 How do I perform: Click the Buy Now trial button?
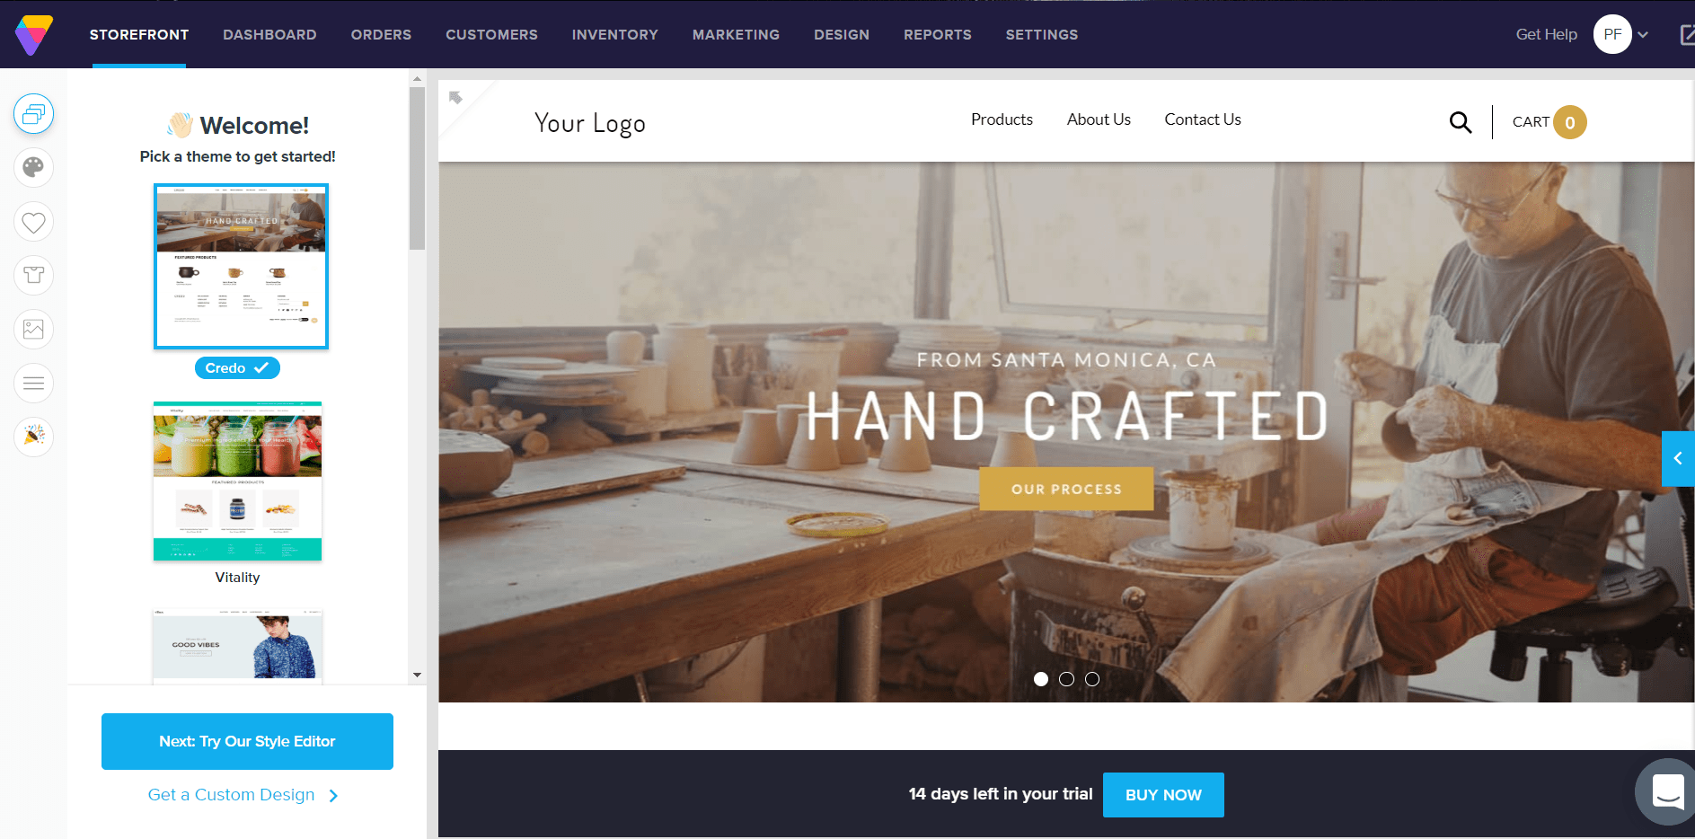point(1163,795)
